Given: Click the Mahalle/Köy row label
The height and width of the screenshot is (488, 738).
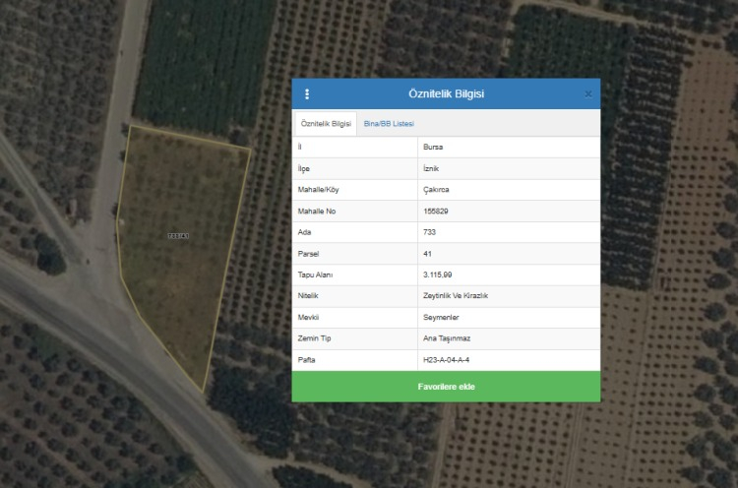Looking at the screenshot, I should click(x=318, y=189).
